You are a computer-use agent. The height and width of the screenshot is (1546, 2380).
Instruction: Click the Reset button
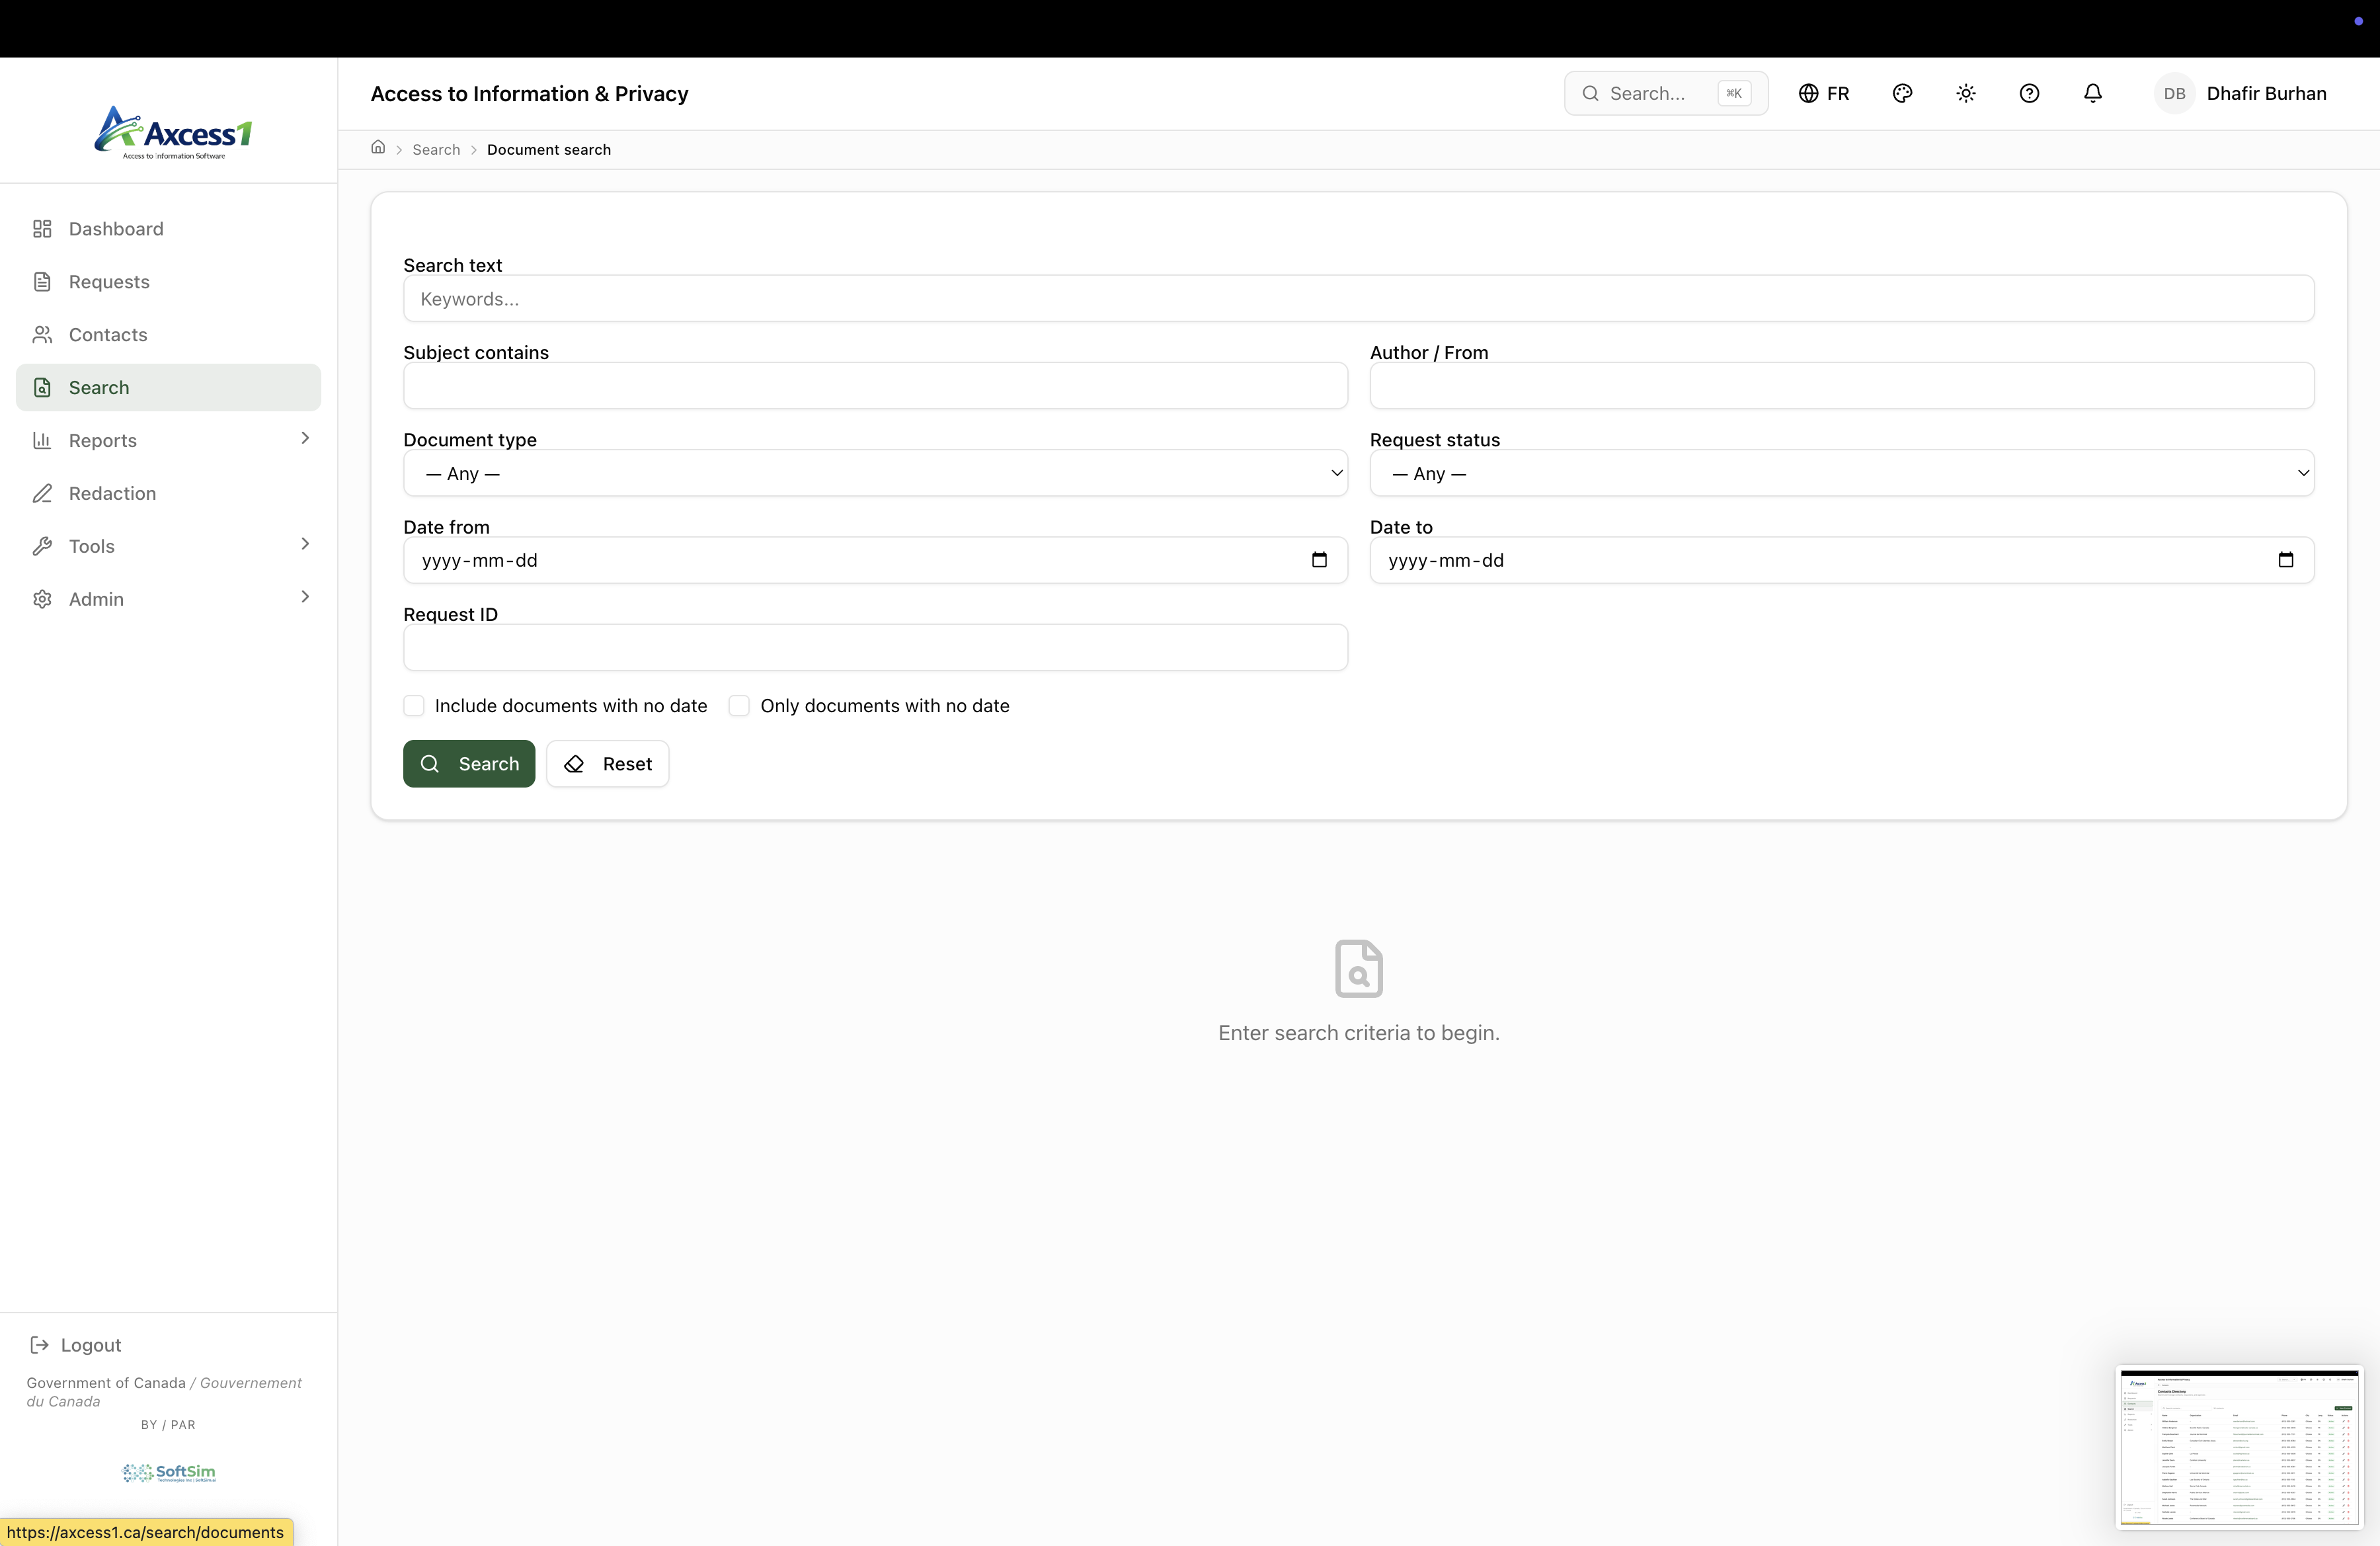607,764
